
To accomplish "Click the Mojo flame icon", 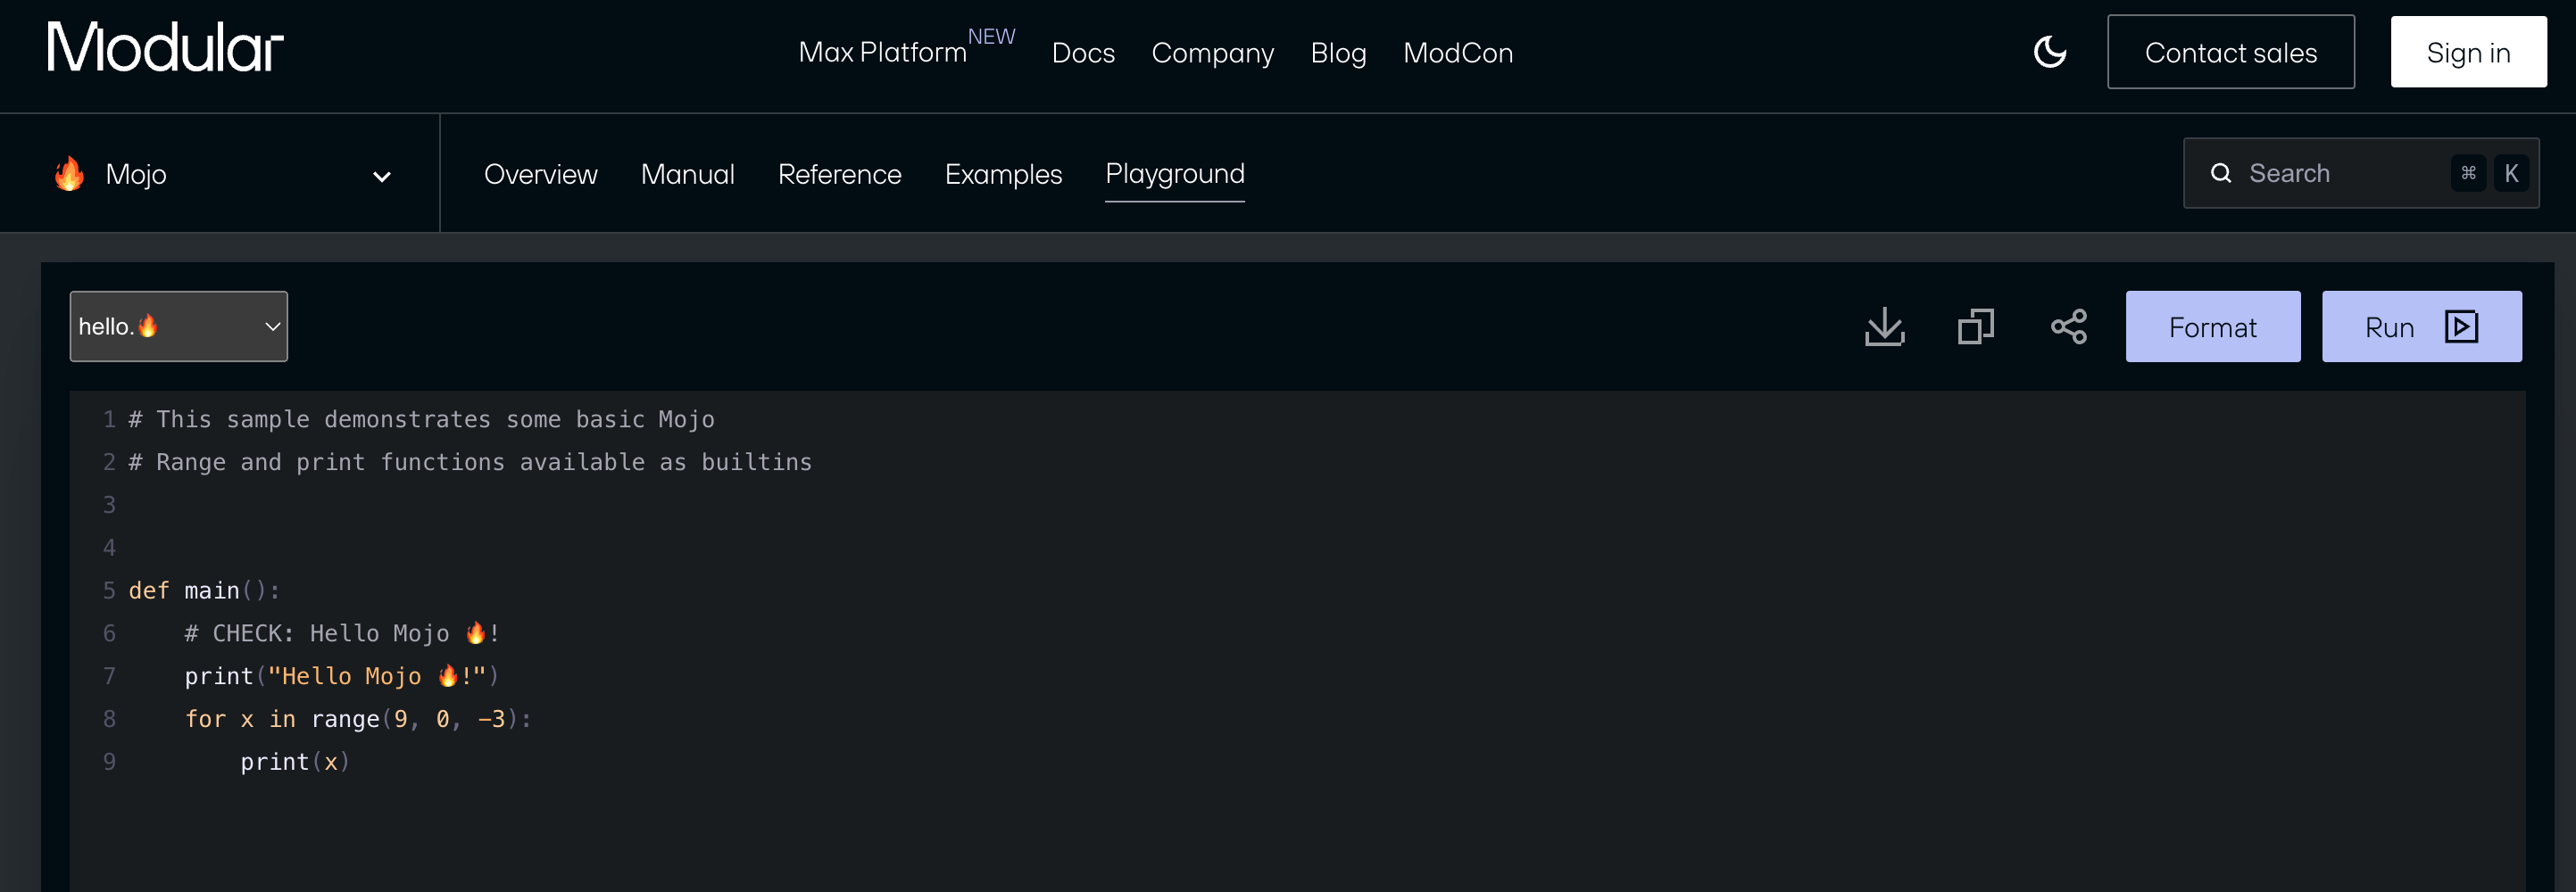I will click(x=69, y=174).
